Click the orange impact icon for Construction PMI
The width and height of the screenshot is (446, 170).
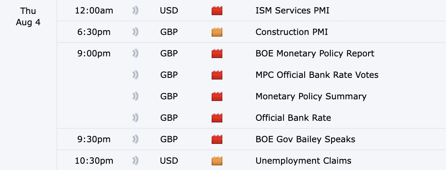click(x=217, y=32)
